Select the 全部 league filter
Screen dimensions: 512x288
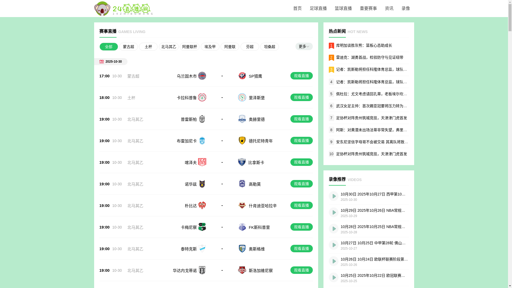click(x=109, y=47)
